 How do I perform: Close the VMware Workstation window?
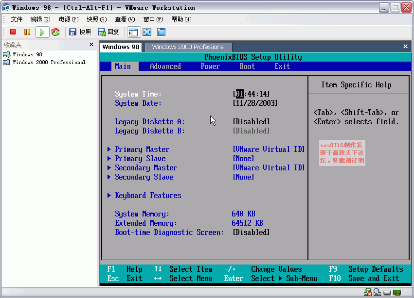point(406,8)
